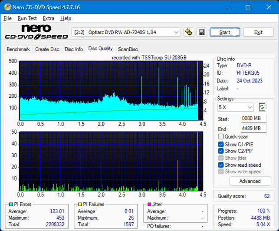Click the End position 4489 MB field
Viewport: 279px width, 231px height.
254,128
